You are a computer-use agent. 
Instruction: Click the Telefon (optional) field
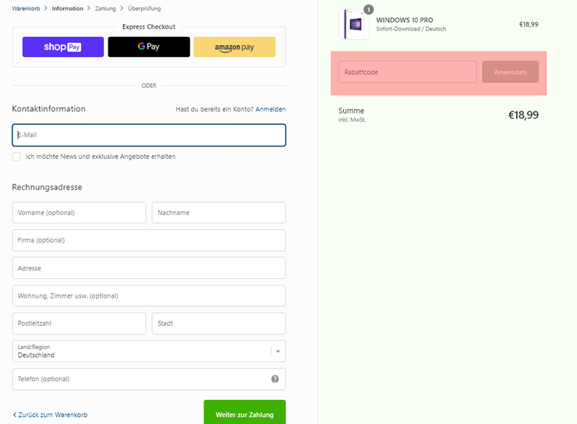tap(149, 379)
